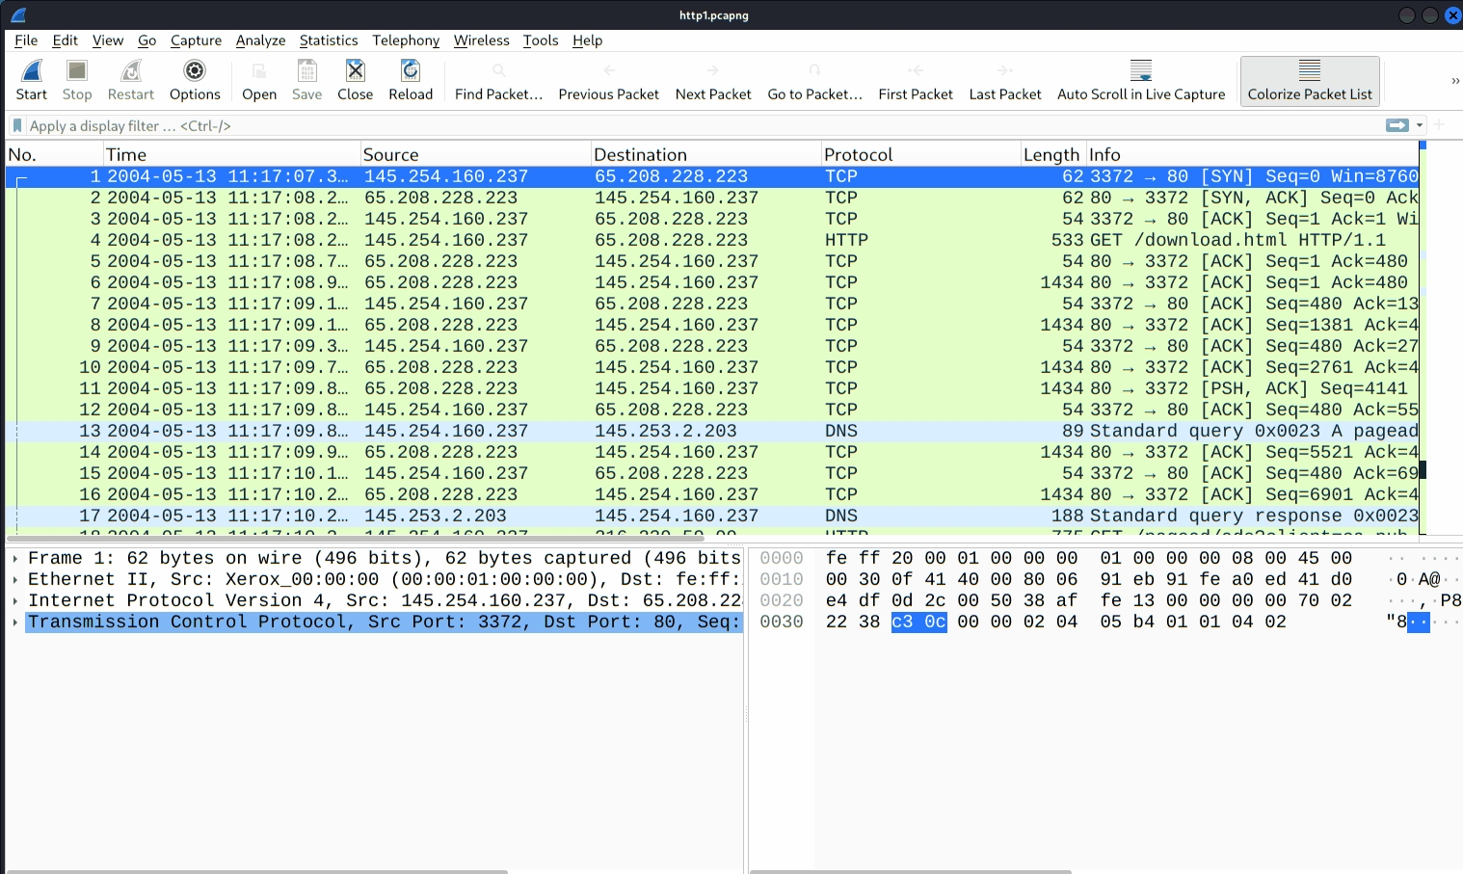The height and width of the screenshot is (874, 1463).
Task: Expand the Frame 1 tree item
Action: [15, 559]
